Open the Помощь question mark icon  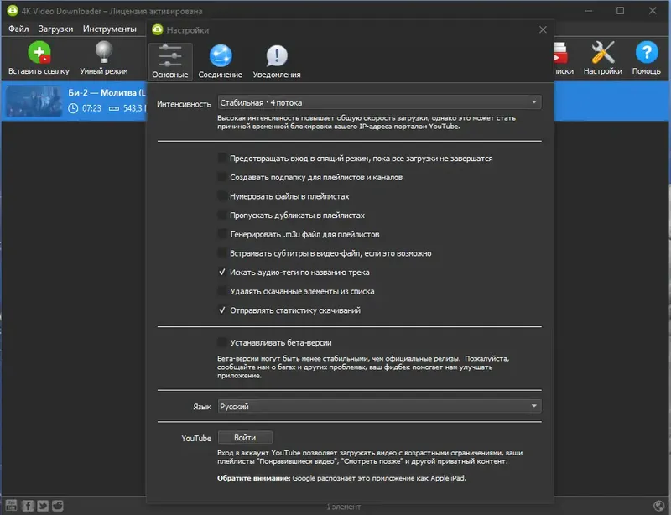click(x=646, y=53)
